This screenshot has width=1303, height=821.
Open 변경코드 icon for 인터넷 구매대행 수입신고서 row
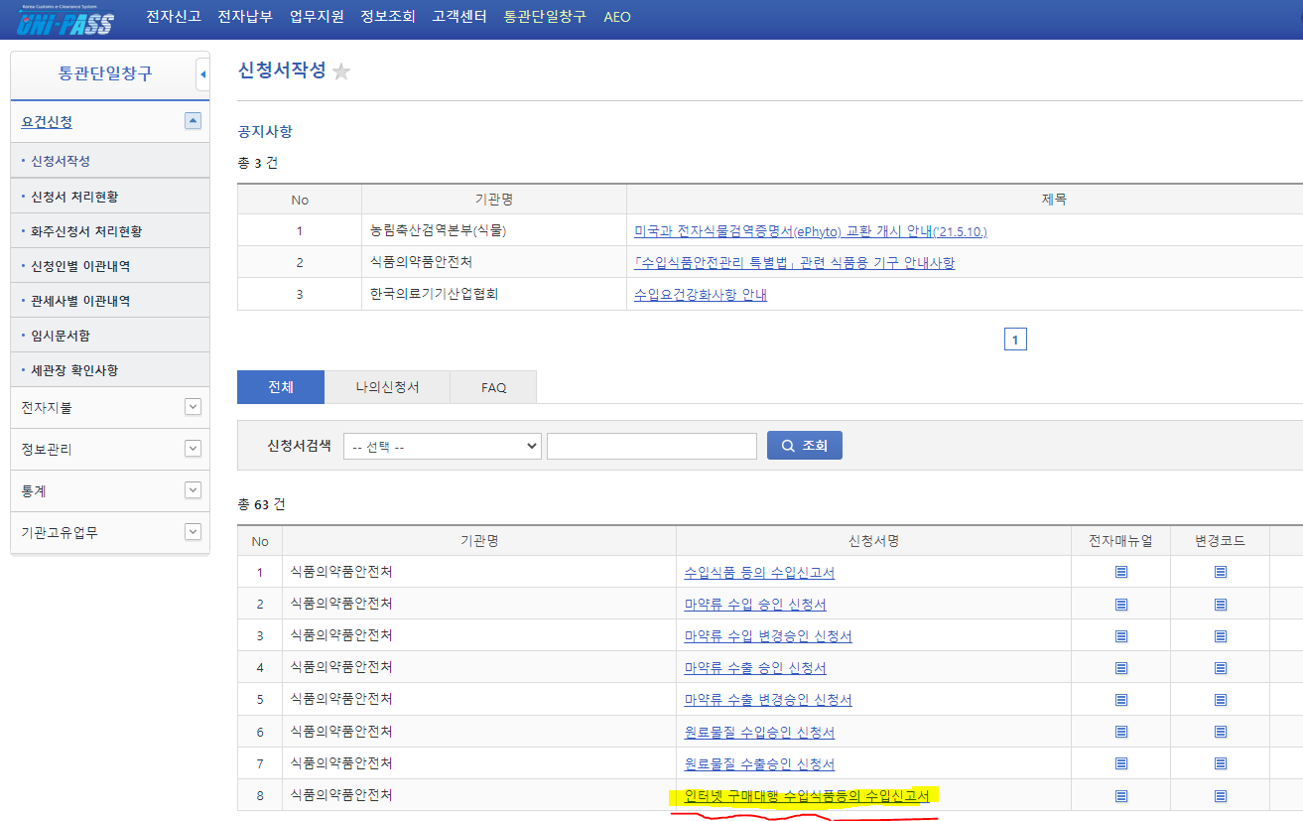[1220, 794]
